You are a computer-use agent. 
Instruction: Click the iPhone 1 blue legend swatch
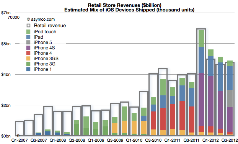28,69
